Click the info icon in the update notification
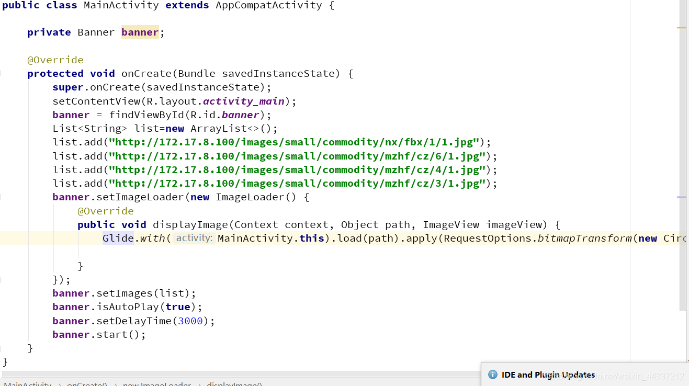The width and height of the screenshot is (689, 386). pos(492,374)
